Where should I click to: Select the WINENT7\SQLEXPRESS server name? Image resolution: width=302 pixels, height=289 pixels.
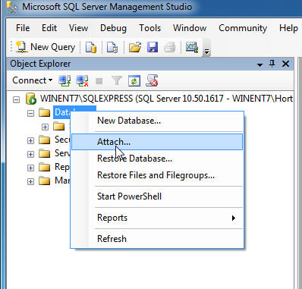tap(166, 99)
